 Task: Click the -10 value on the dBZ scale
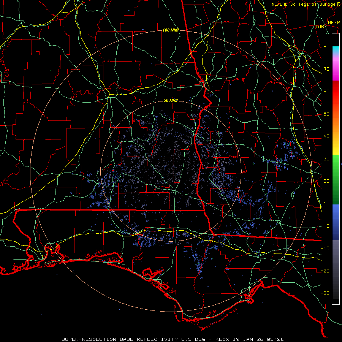coord(325,248)
